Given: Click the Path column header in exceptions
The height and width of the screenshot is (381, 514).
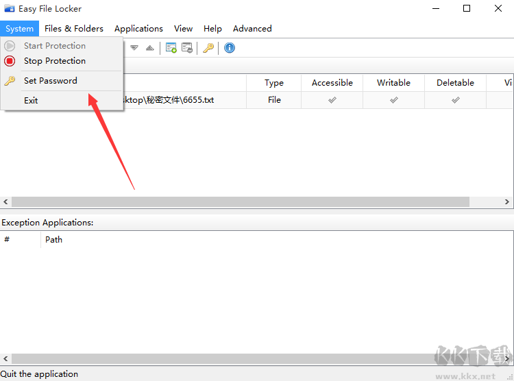Looking at the screenshot, I should tap(278, 240).
